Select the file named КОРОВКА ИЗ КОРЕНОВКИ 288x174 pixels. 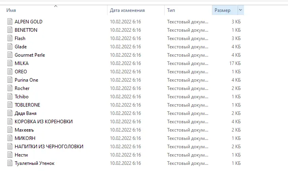[44, 122]
